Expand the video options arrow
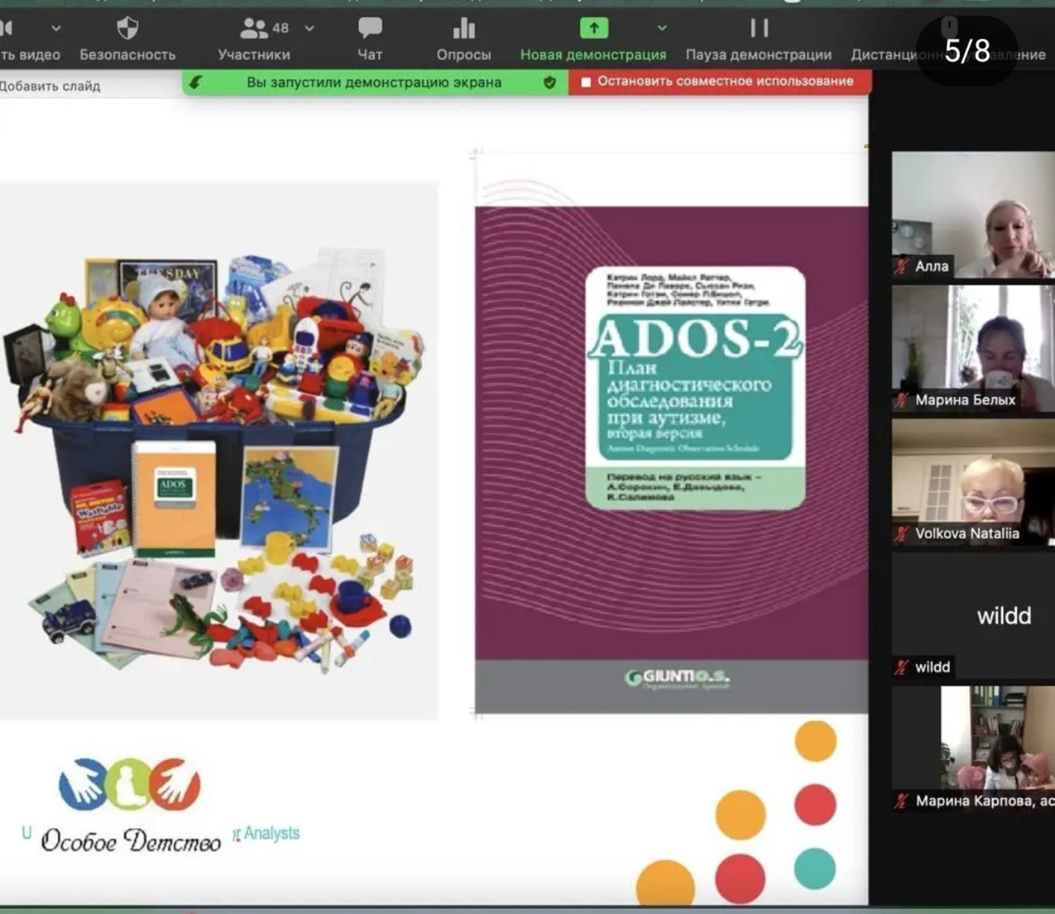Screen dimensions: 1055x914 pos(56,28)
